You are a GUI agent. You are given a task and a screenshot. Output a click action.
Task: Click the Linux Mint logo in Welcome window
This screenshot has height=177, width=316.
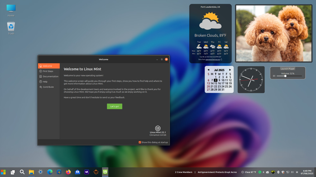click(158, 128)
